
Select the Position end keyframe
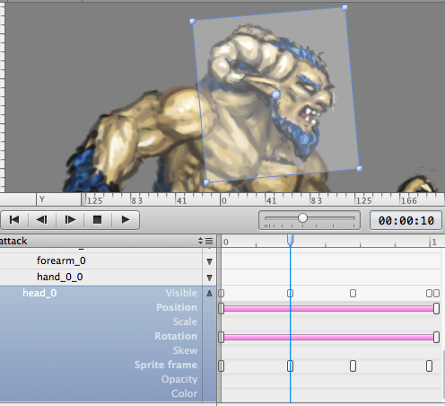[x=436, y=308]
